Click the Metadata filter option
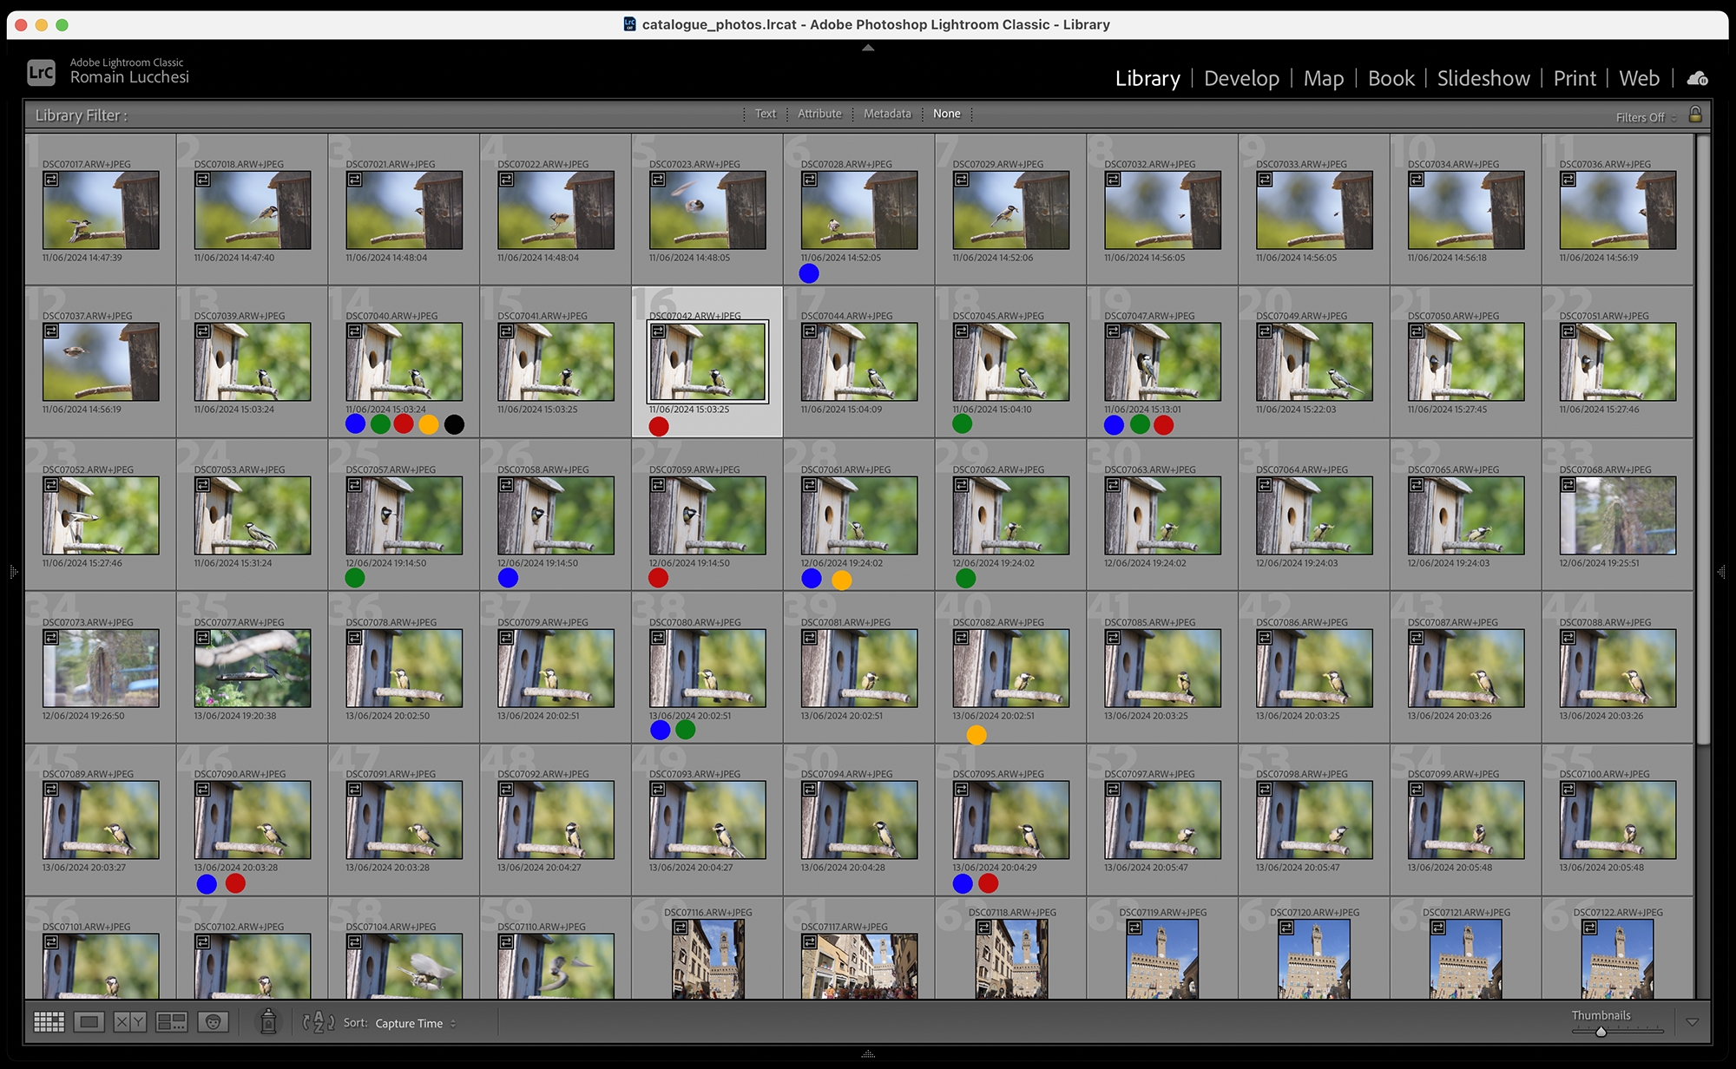Screen dimensions: 1736x1069 [x=887, y=114]
